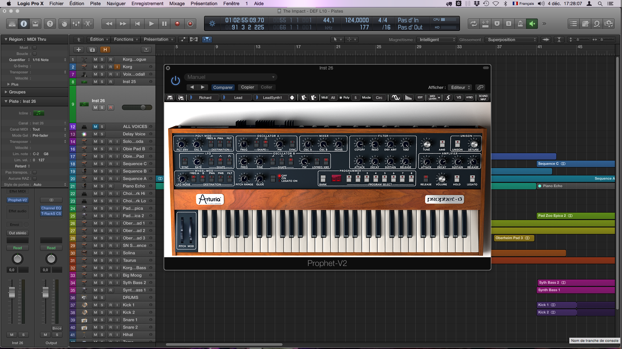Click the add new track plus button
Image resolution: width=622 pixels, height=349 pixels.
pyautogui.click(x=79, y=49)
